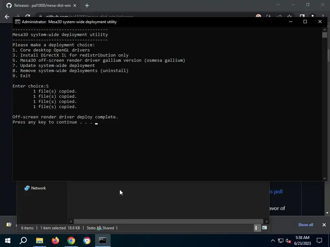
Task: Click the downloaded file icon in downloads bar
Action: pos(9,224)
